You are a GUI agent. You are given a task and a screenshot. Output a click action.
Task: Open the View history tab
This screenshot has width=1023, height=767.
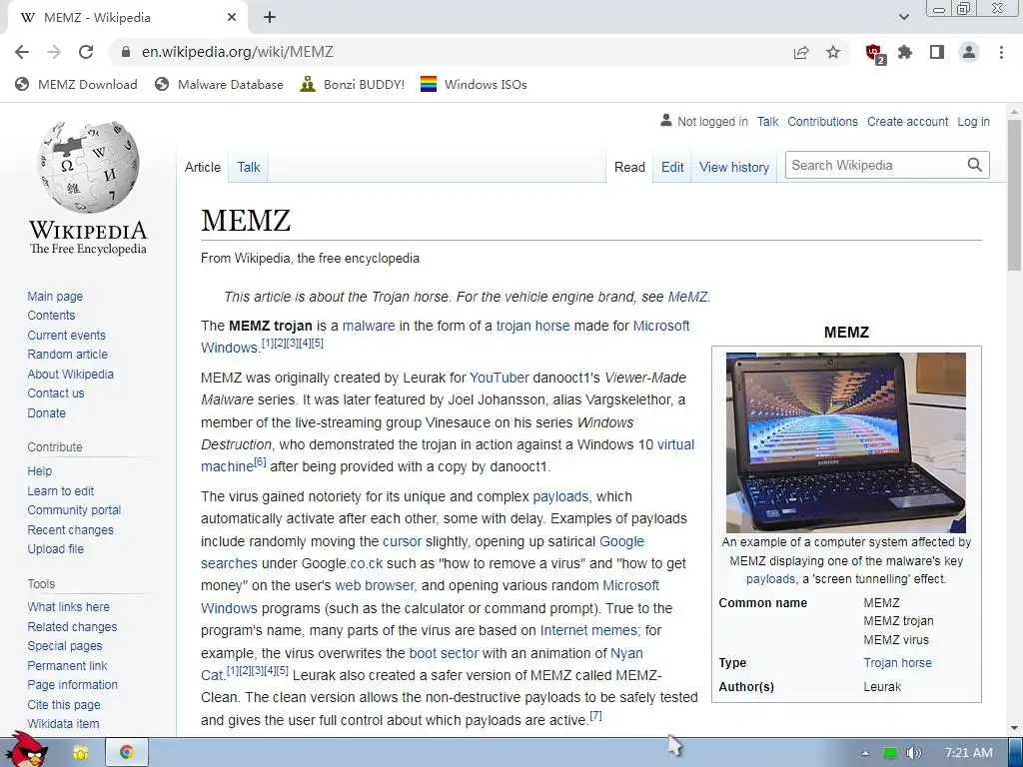[734, 167]
